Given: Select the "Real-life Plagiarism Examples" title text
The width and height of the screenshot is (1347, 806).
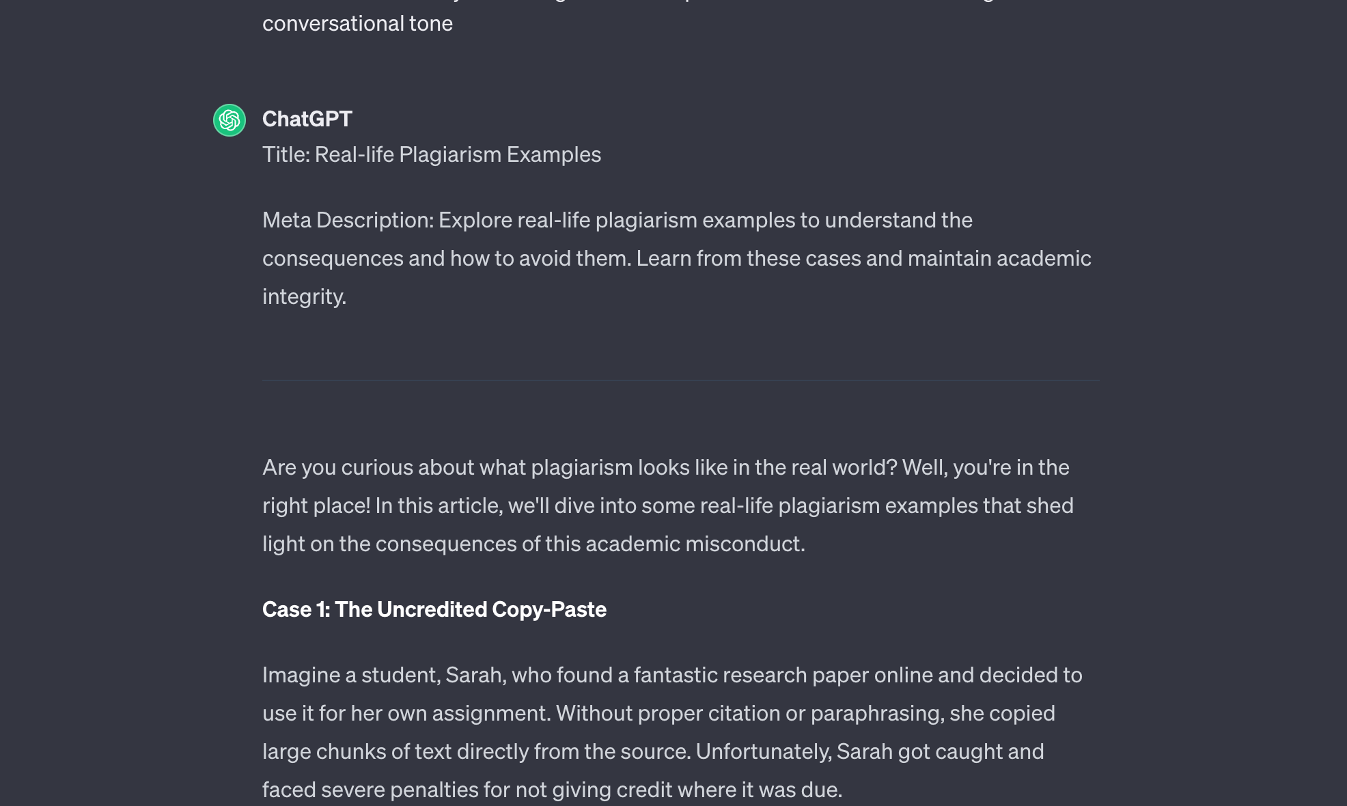Looking at the screenshot, I should (x=458, y=154).
